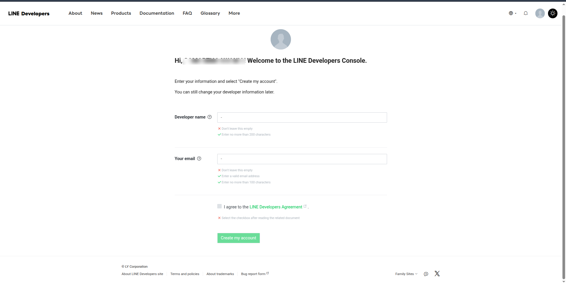Screen dimensions: 566x283
Task: Open the Bug report form link
Action: point(255,274)
